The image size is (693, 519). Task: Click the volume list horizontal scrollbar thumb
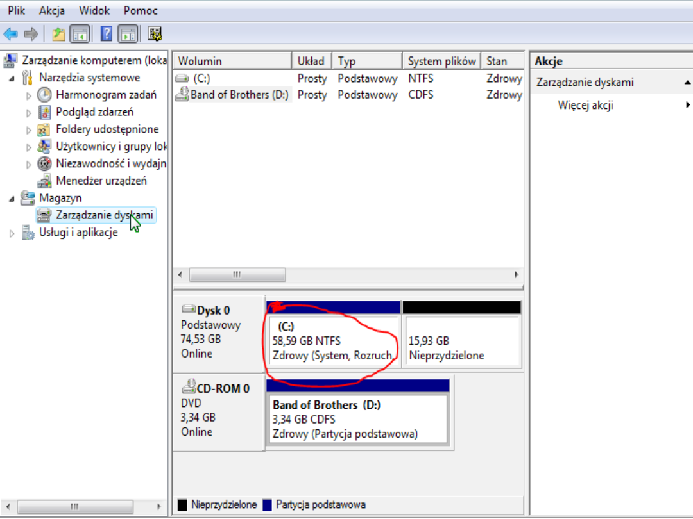coord(237,274)
